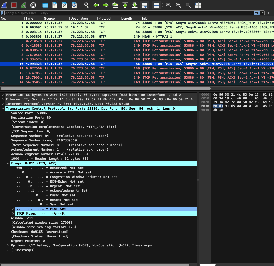
Task: Jump to the last packet
Action: 135,5
